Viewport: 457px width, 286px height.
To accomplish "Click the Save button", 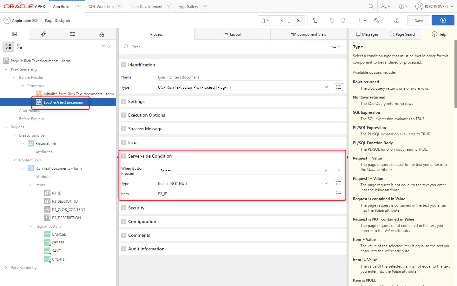I will [x=419, y=20].
